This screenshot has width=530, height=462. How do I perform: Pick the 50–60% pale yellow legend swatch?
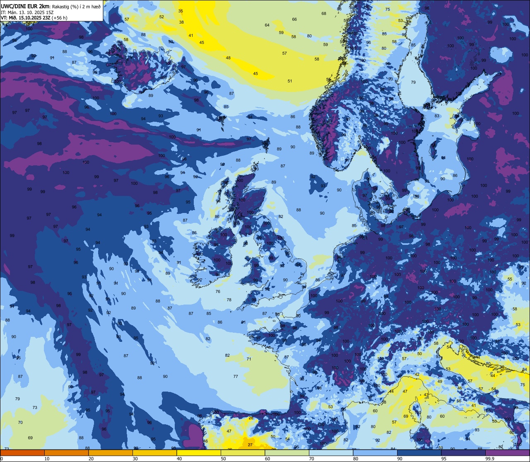click(x=243, y=452)
